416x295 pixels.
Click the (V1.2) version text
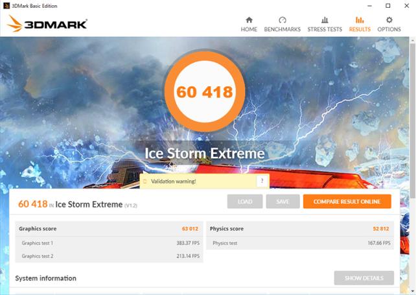point(131,206)
